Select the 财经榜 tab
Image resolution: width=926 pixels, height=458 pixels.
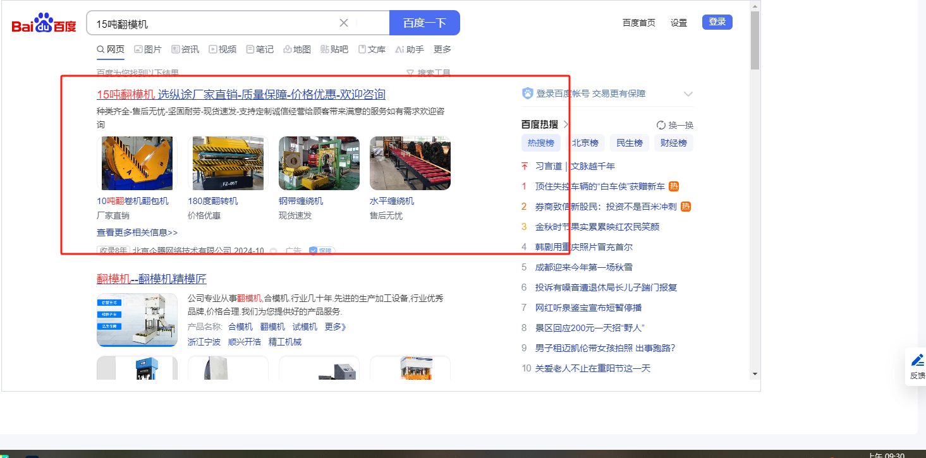[674, 143]
